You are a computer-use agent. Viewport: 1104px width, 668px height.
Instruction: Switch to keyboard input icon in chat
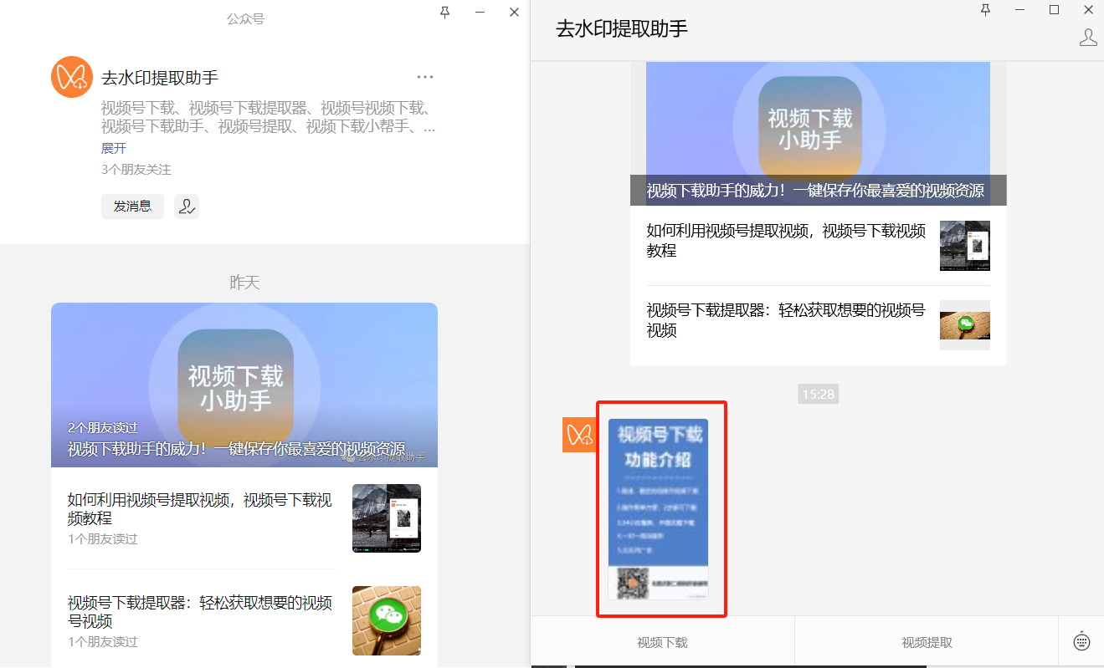pyautogui.click(x=1081, y=641)
